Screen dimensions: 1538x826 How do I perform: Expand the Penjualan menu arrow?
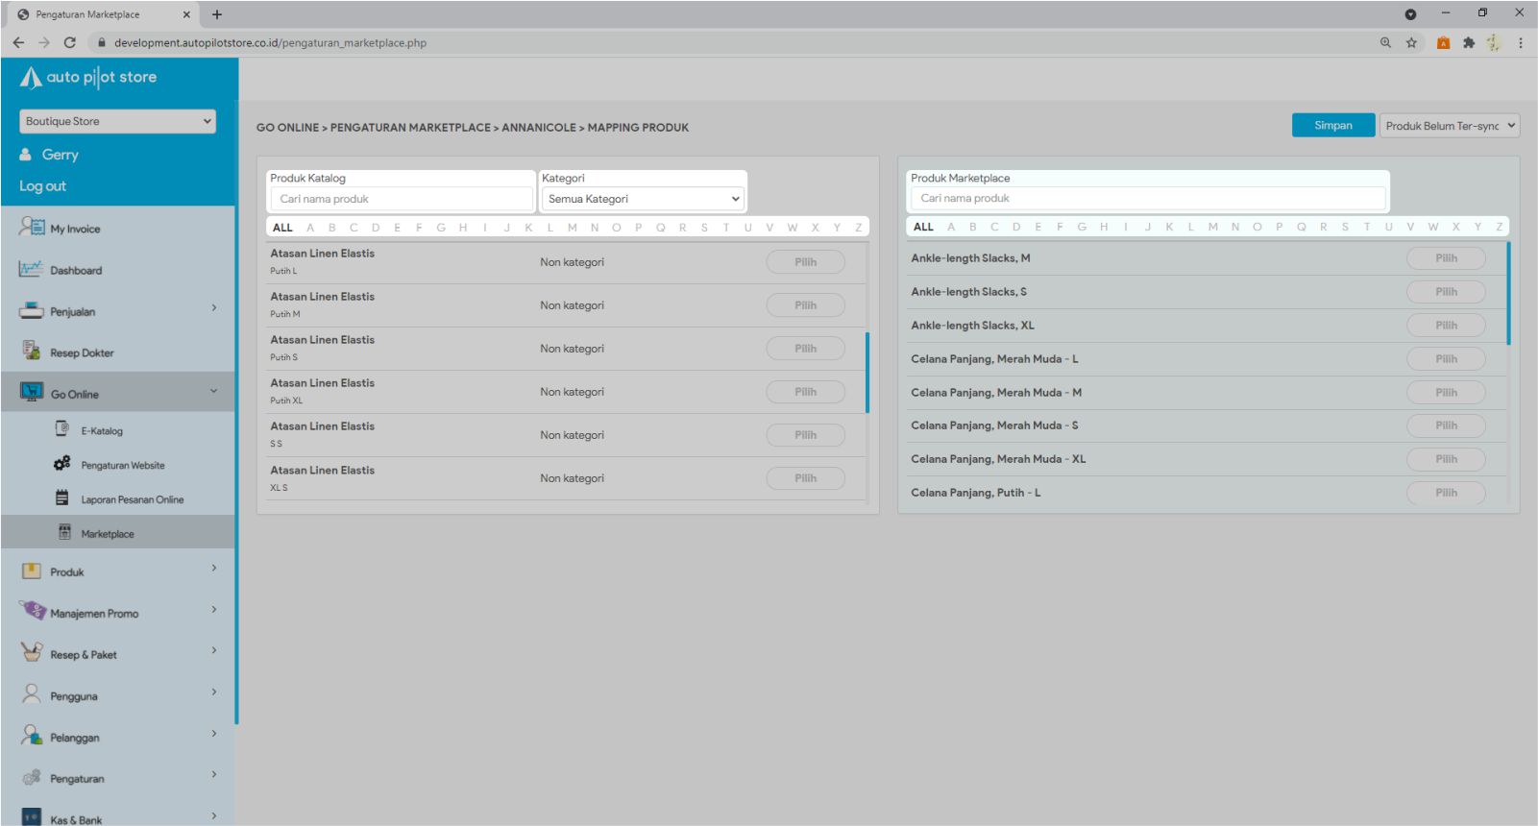click(213, 308)
